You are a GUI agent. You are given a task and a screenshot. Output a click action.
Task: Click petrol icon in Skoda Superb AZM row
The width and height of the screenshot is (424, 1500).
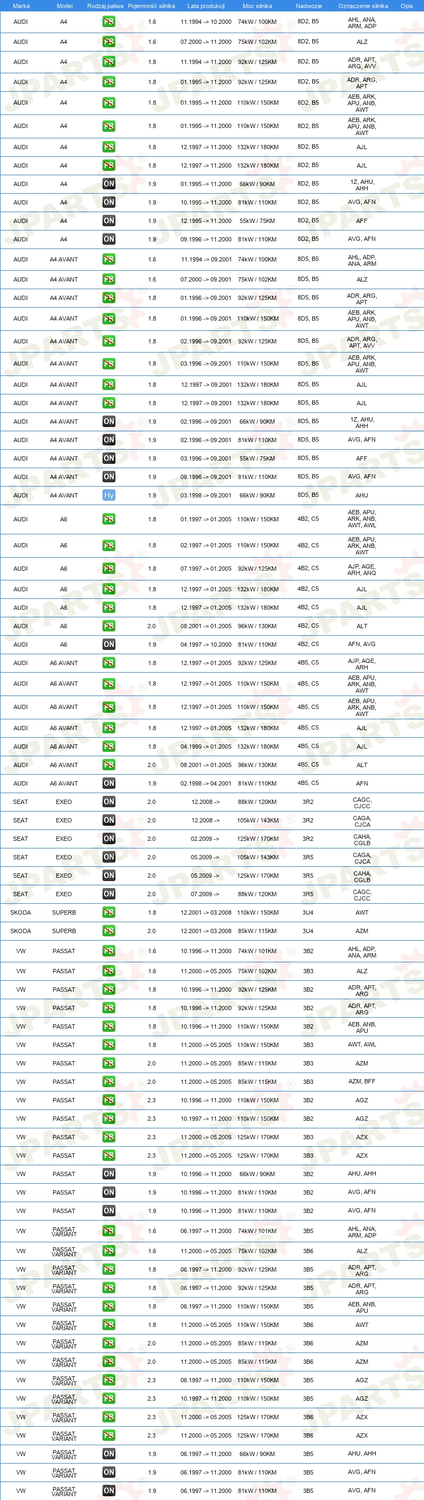109,930
